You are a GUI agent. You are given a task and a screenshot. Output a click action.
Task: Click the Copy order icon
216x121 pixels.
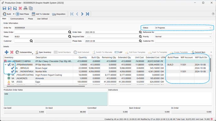[x=31, y=8]
